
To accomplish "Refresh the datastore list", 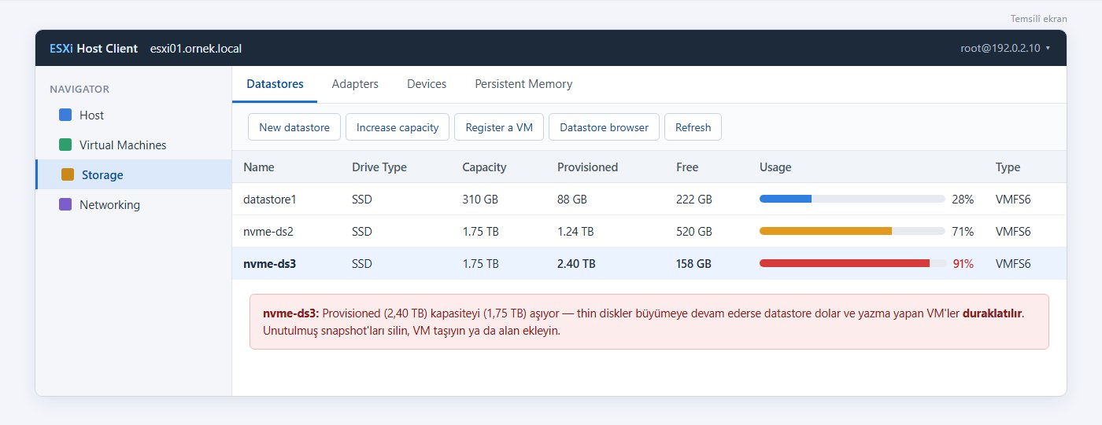I will coord(693,127).
